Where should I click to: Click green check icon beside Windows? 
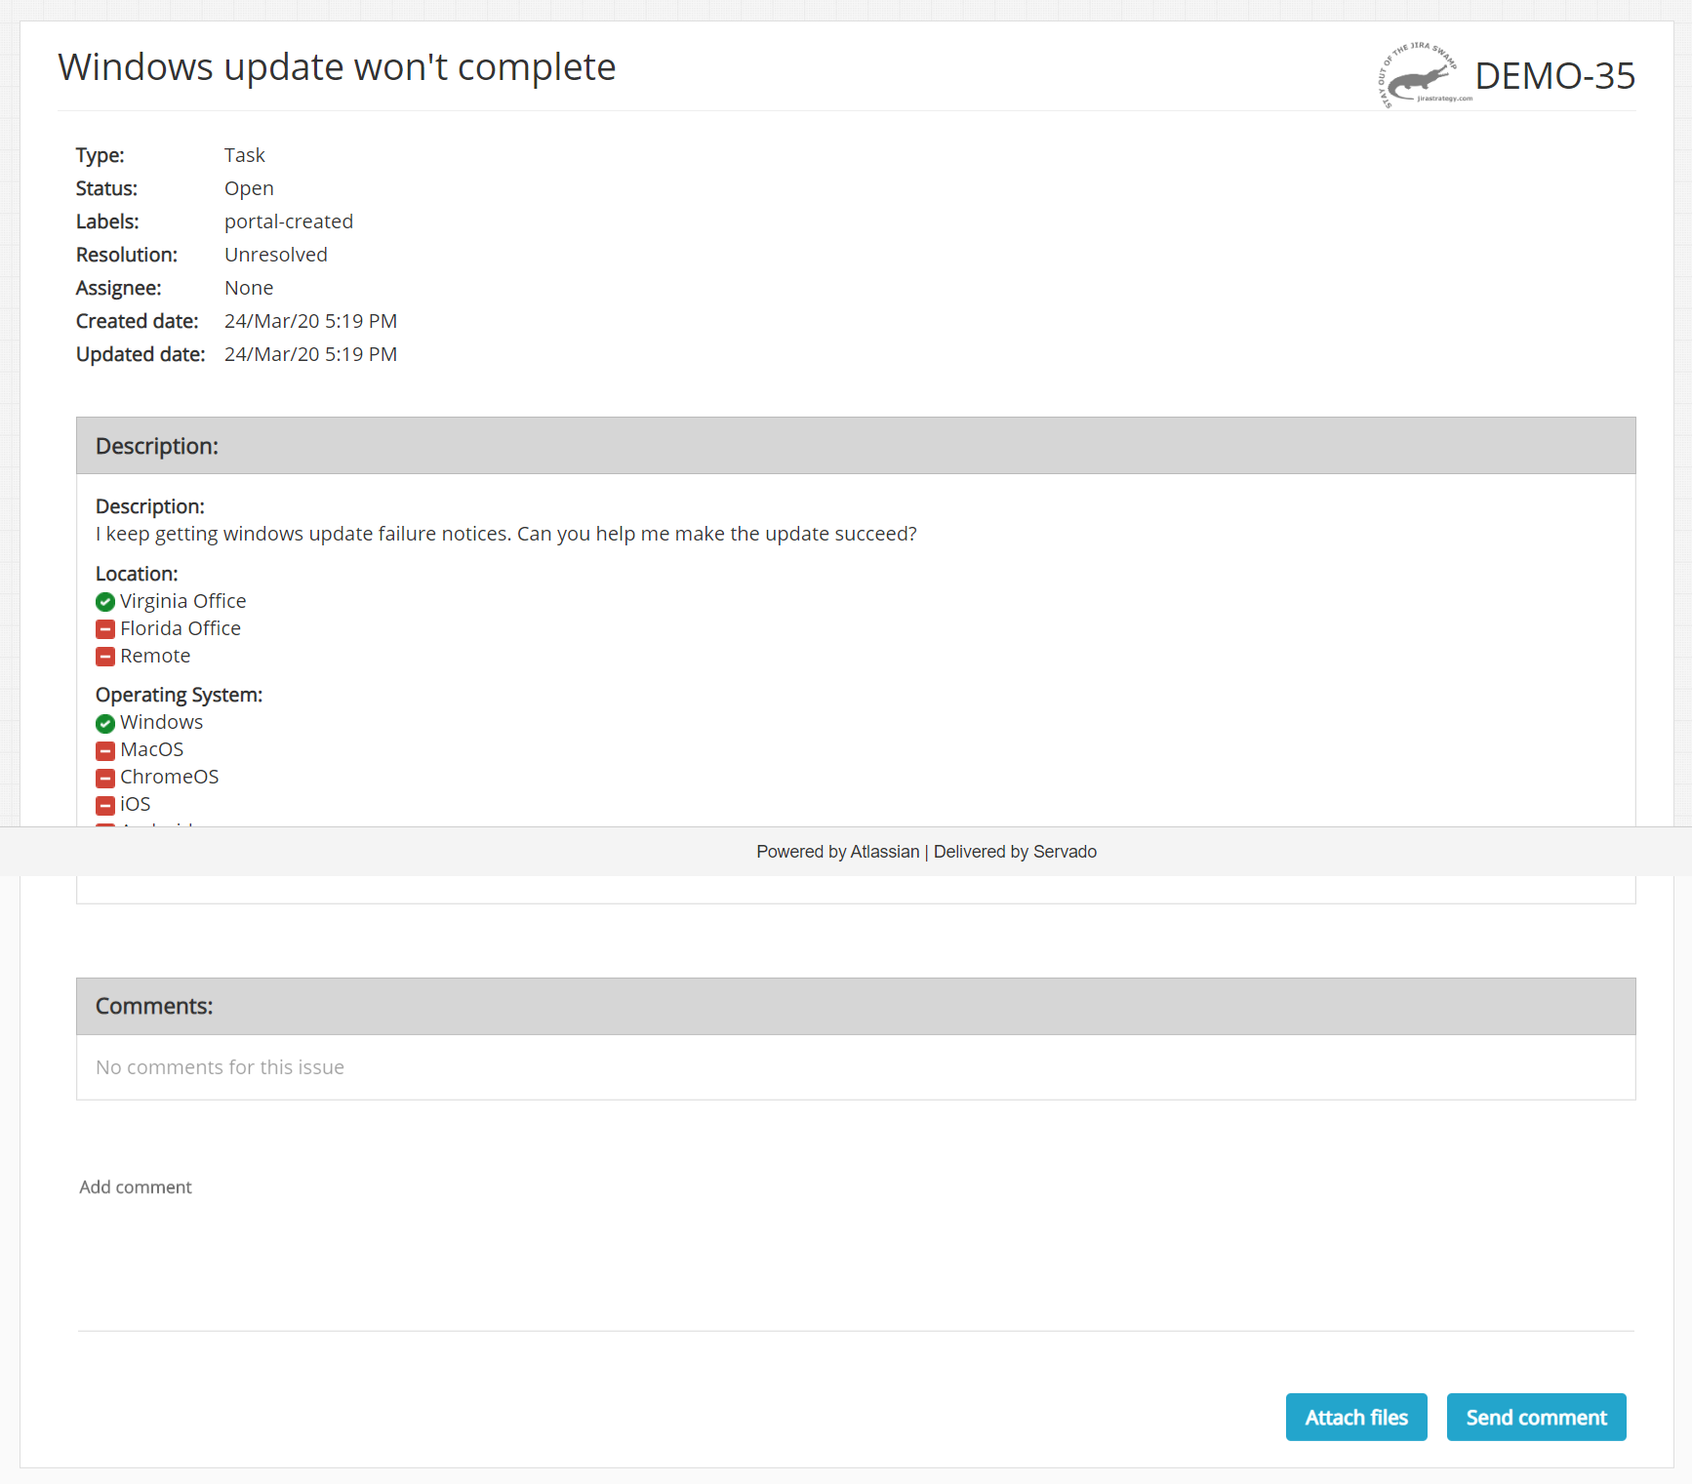click(x=105, y=723)
